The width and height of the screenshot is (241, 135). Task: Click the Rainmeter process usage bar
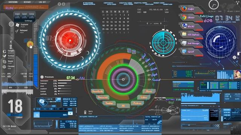pos(64,81)
